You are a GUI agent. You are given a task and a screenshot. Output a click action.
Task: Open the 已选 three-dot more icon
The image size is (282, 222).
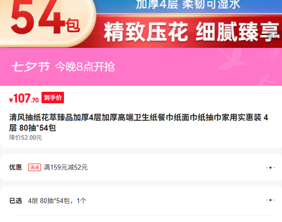click(270, 200)
